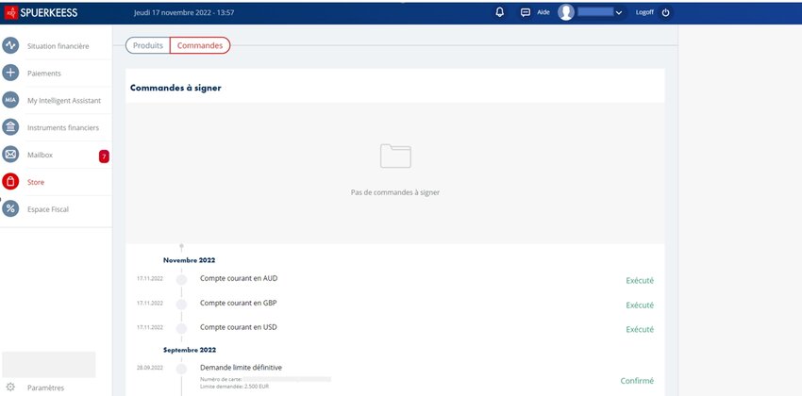
Task: Open 'Compte courant en USD' order
Action: [x=239, y=327]
